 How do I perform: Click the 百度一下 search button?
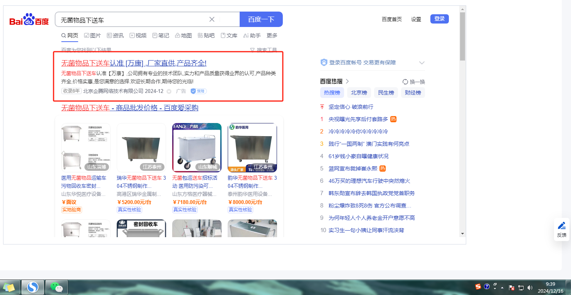tap(261, 19)
